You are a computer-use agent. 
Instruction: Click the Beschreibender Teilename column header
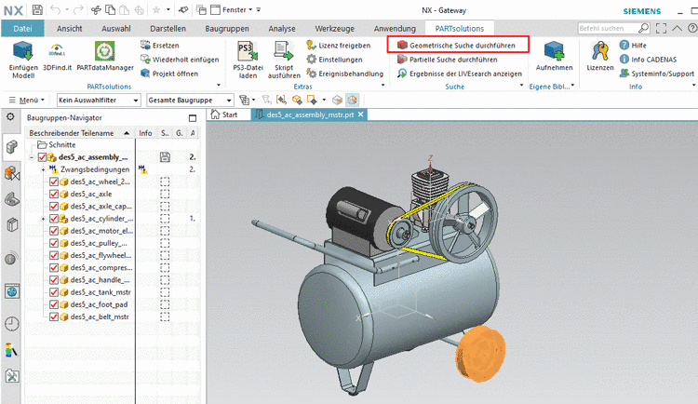[80, 133]
